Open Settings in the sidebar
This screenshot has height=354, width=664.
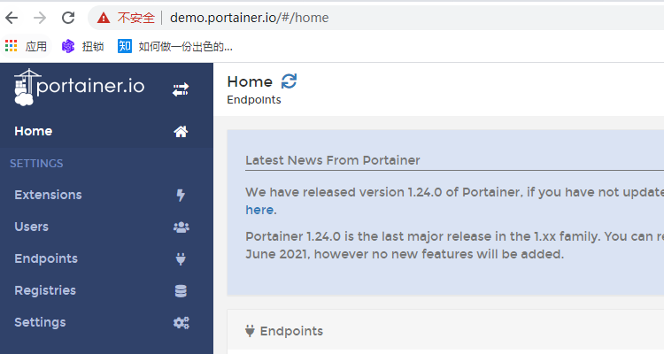(40, 322)
